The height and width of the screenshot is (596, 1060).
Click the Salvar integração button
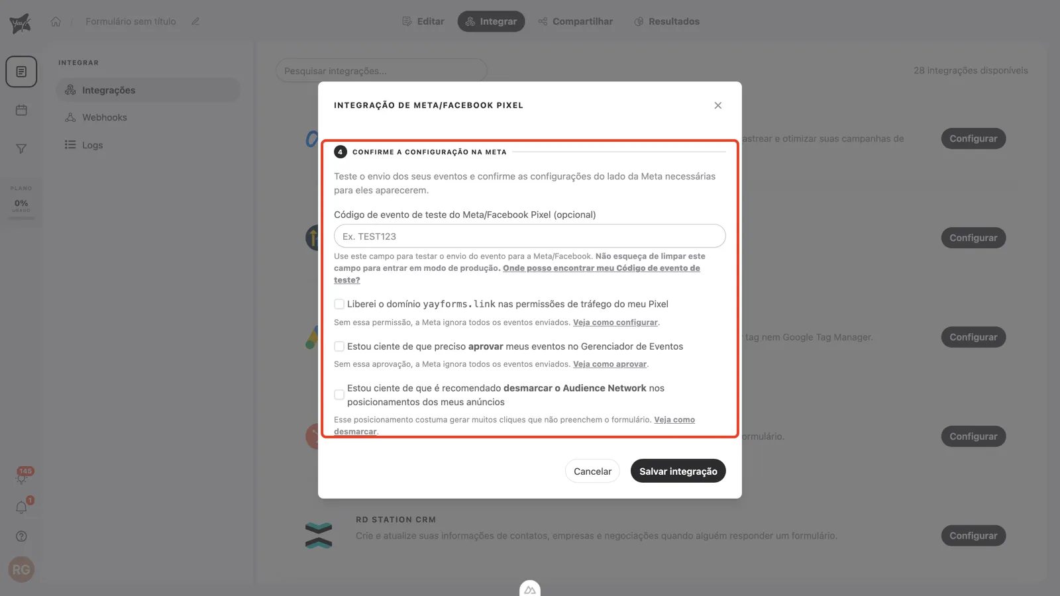678,471
